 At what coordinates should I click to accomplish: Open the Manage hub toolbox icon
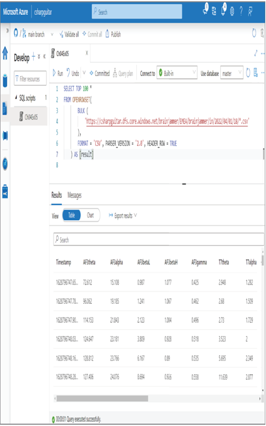click(5, 191)
